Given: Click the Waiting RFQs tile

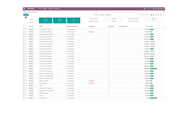Looking at the screenshot, I should tap(60, 19).
